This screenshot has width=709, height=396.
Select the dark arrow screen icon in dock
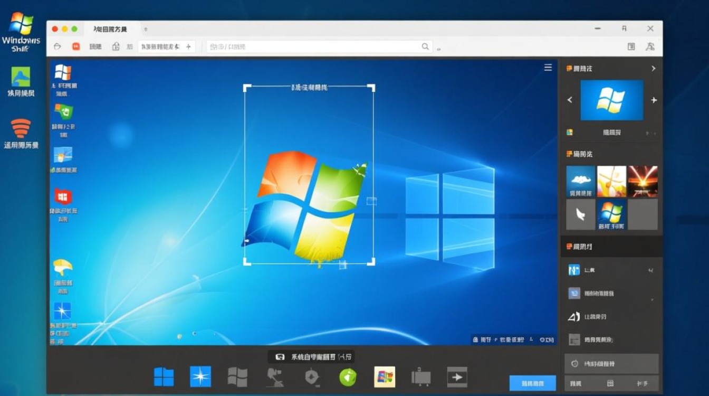pos(457,377)
